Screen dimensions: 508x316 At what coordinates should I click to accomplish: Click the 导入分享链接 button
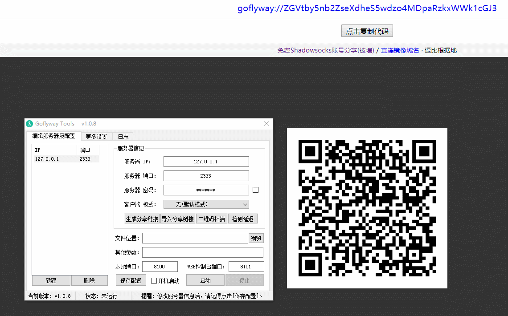click(177, 219)
